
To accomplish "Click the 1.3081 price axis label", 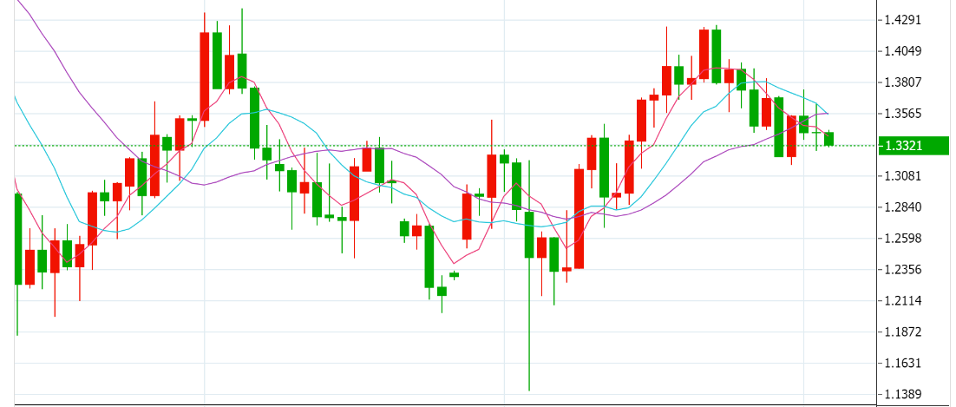I will 902,176.
